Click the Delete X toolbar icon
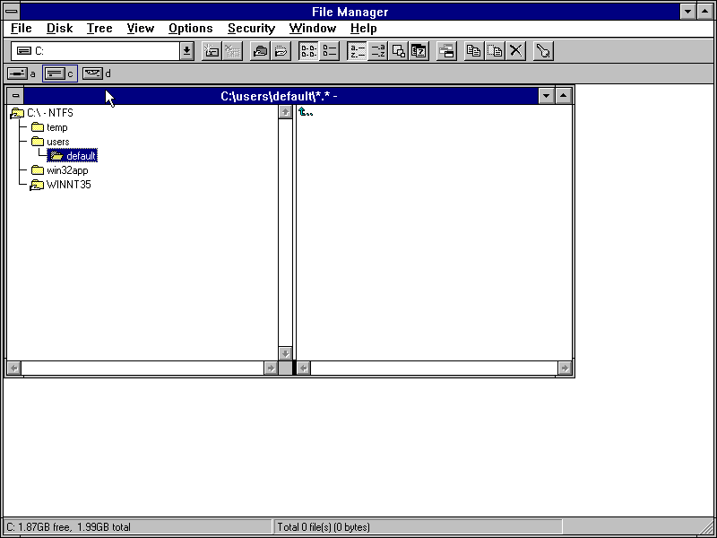The height and width of the screenshot is (538, 717). 516,51
